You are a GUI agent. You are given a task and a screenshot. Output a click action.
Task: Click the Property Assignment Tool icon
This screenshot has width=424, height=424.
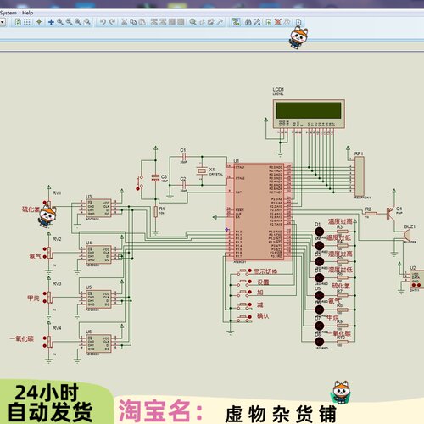coord(257,22)
